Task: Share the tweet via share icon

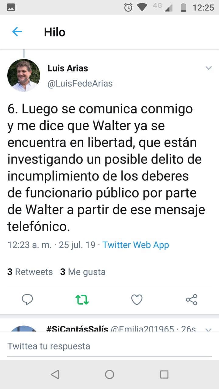Action: coord(192,300)
